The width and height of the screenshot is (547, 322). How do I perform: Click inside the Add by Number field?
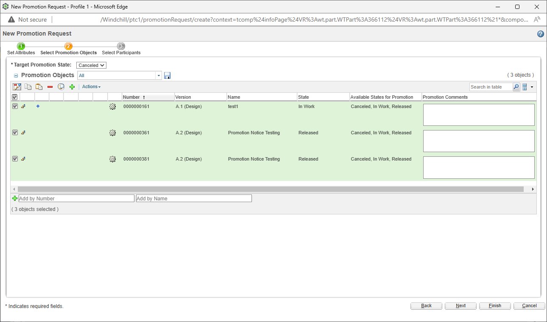pyautogui.click(x=76, y=198)
